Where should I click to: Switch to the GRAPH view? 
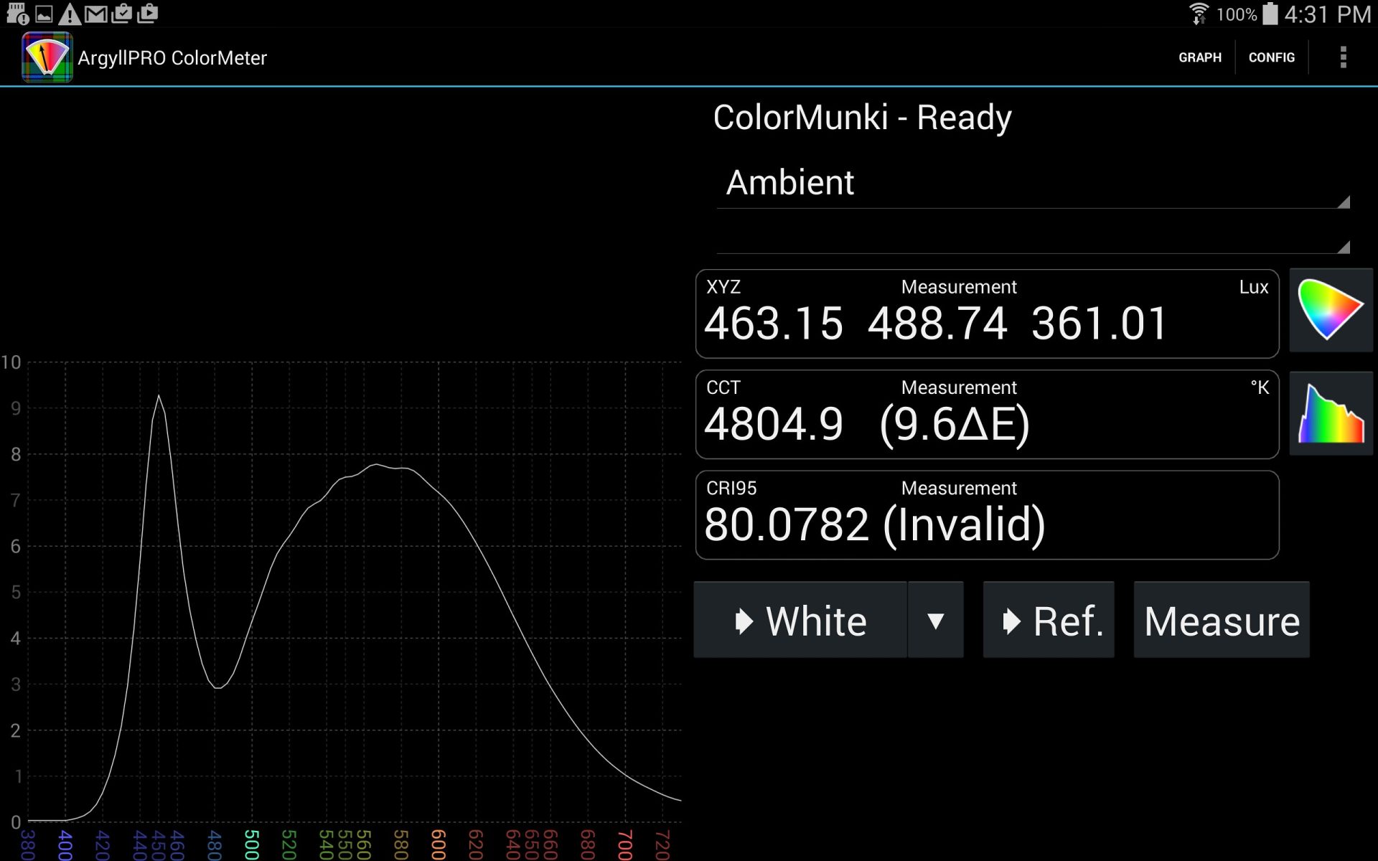[x=1199, y=57]
